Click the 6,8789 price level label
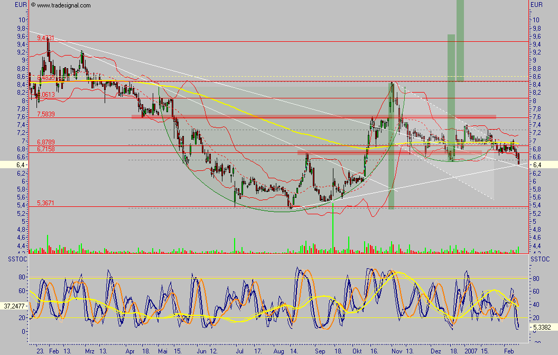Viewport: 558px width, 355px height. point(45,142)
